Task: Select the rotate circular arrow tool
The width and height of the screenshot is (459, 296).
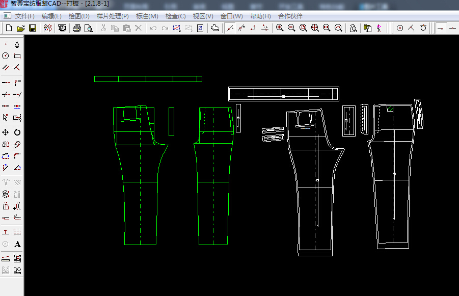Action: pyautogui.click(x=17, y=132)
